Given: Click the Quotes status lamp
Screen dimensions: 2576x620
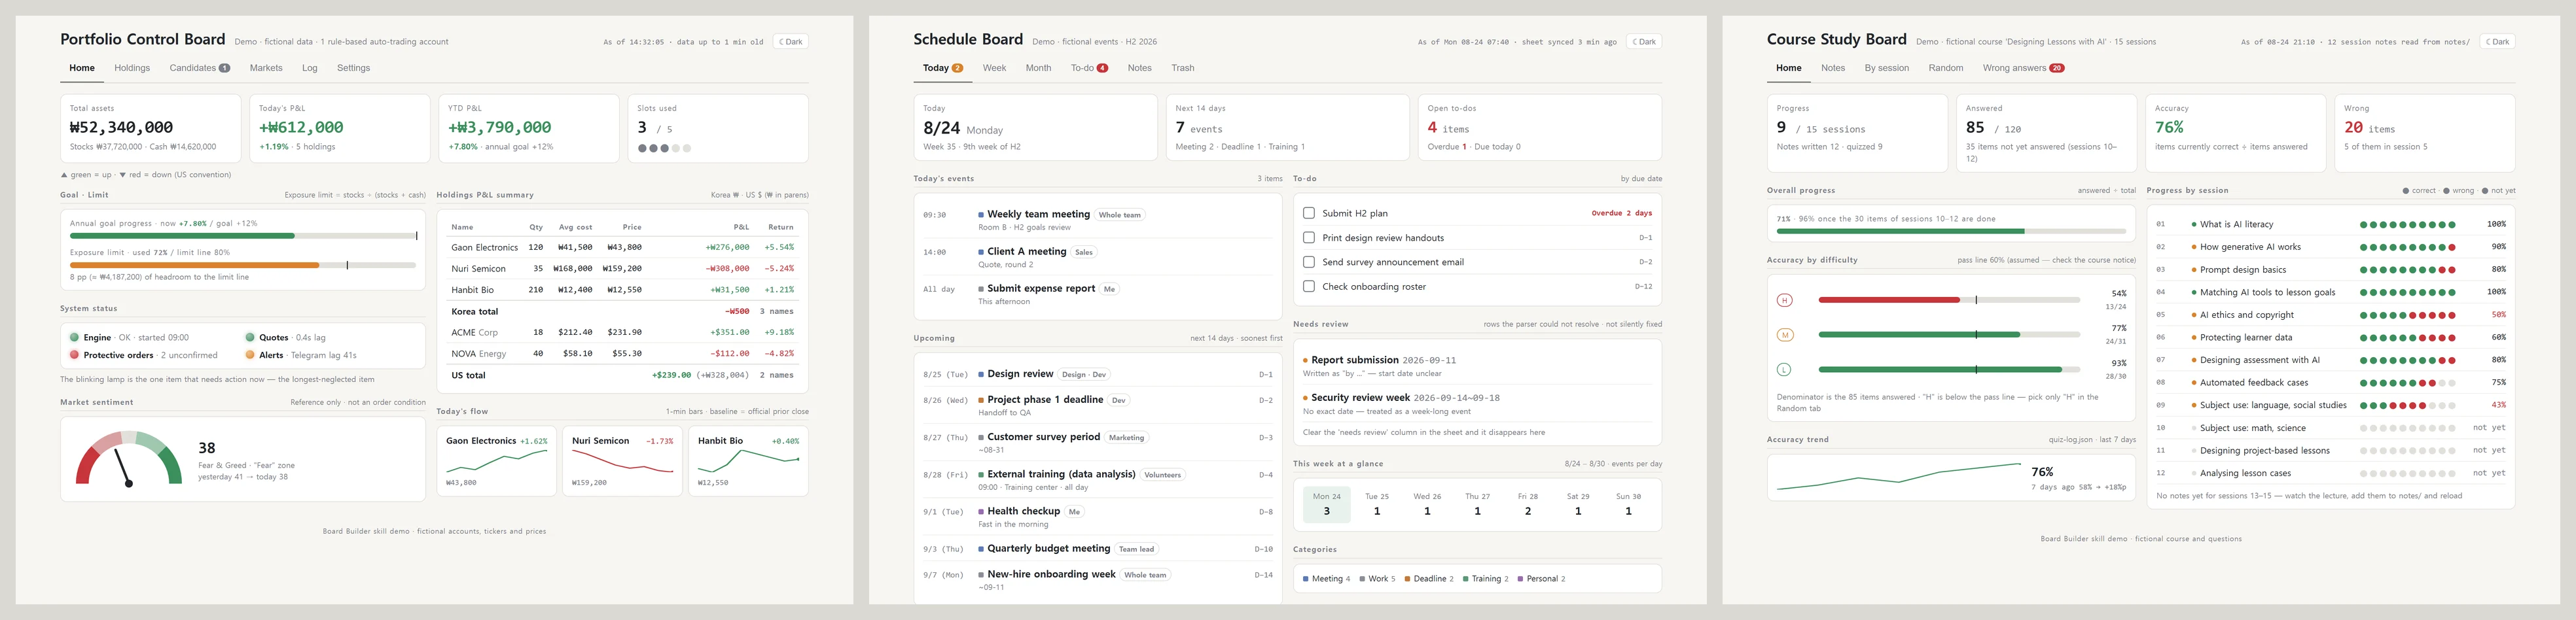Looking at the screenshot, I should 250,337.
